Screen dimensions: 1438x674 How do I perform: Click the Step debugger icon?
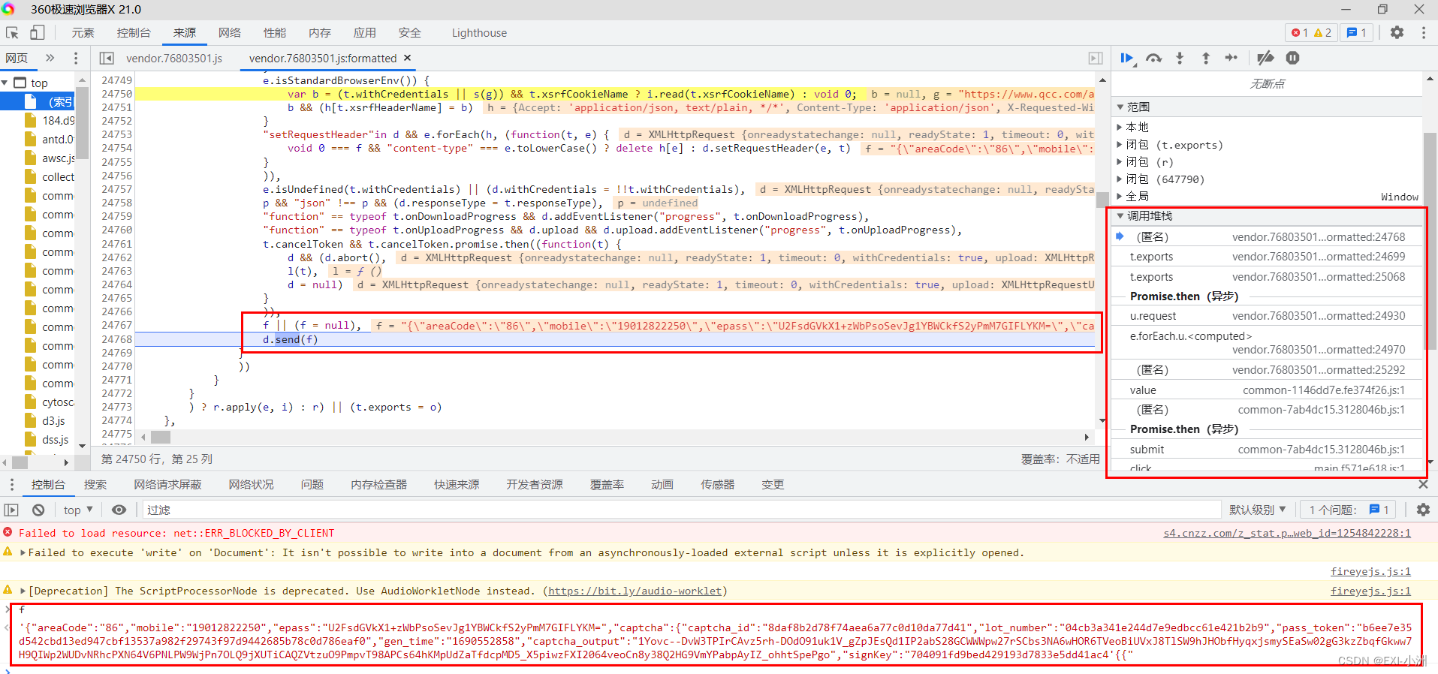[x=1231, y=58]
